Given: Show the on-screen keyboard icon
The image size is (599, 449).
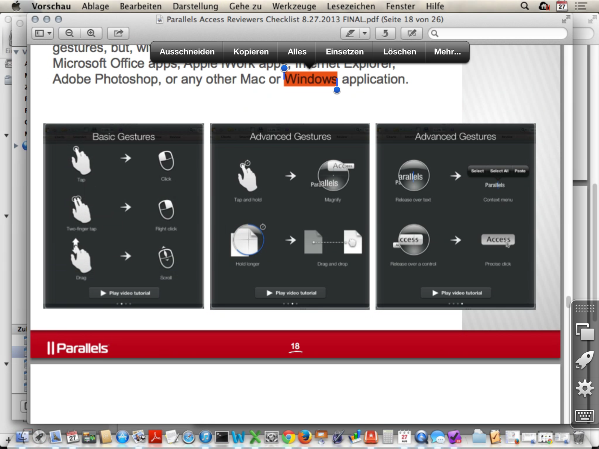Looking at the screenshot, I should (x=584, y=415).
